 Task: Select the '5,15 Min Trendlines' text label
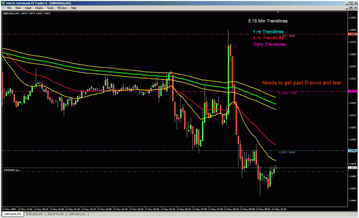[x=268, y=21]
